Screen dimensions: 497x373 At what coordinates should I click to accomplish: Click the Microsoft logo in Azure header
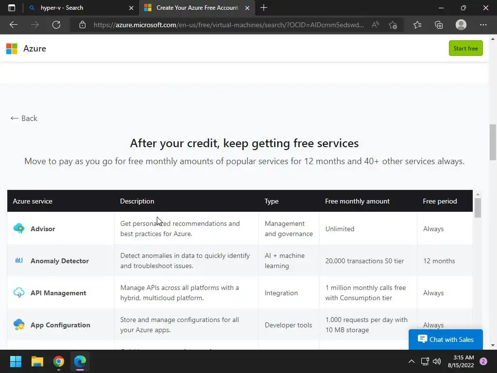pyautogui.click(x=12, y=49)
